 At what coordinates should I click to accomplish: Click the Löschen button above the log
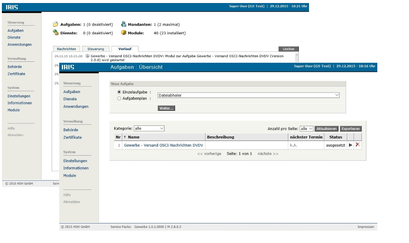point(288,49)
